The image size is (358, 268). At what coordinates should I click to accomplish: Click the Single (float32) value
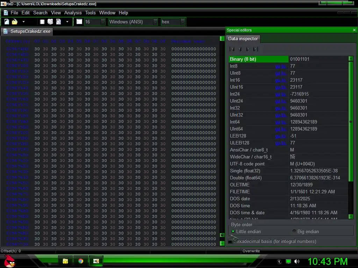(314, 171)
